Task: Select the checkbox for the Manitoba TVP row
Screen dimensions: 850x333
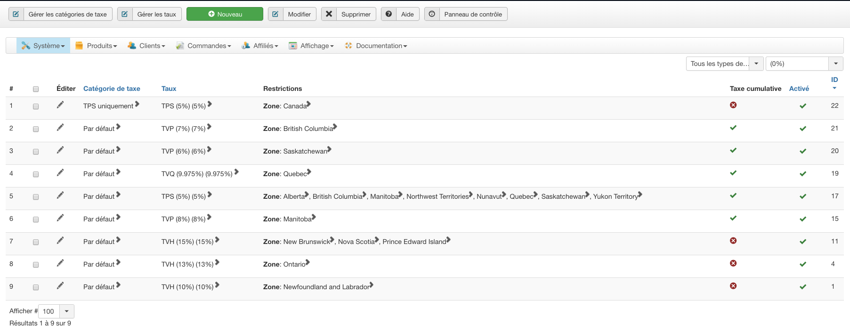Action: click(x=36, y=219)
